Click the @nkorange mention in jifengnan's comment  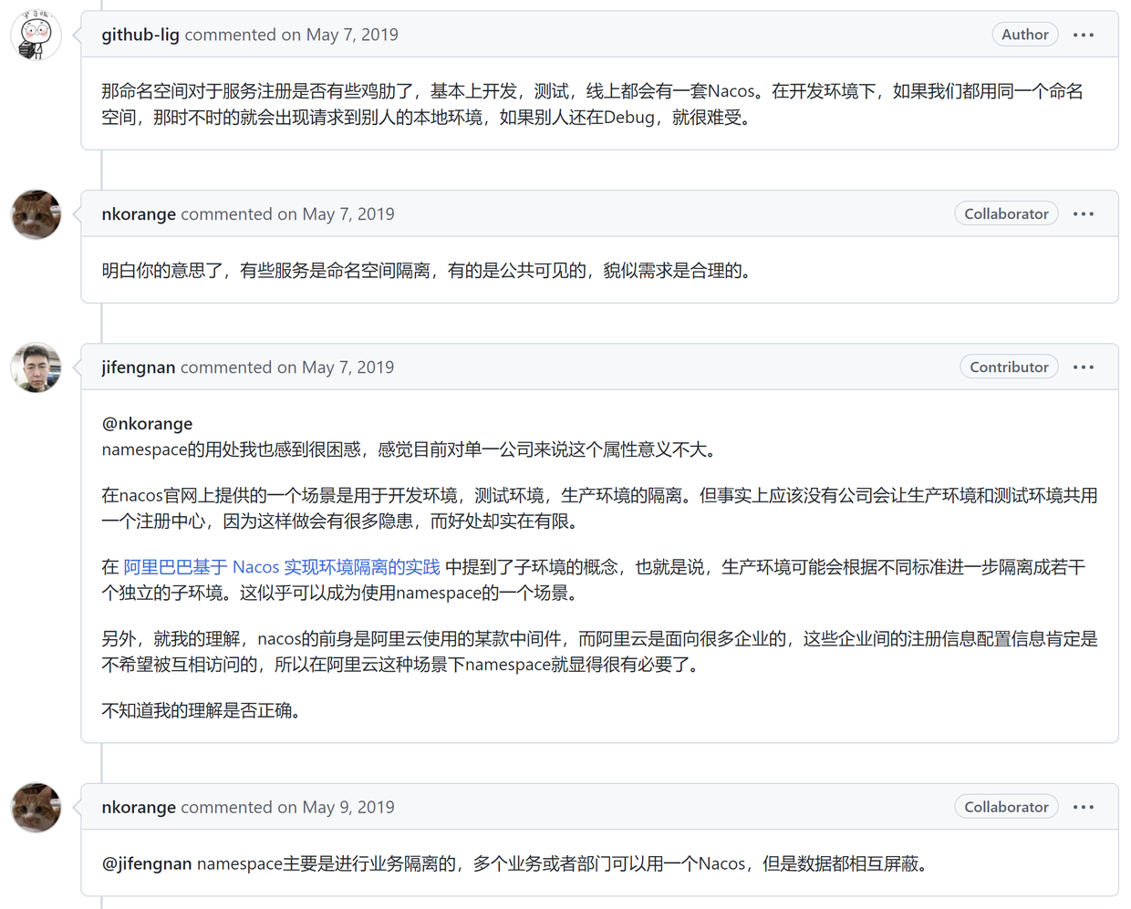tap(147, 423)
